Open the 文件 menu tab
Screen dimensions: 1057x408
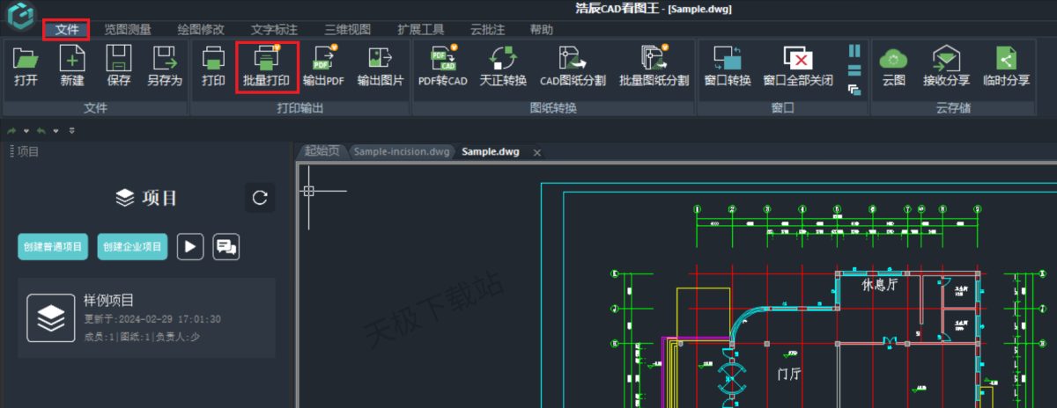point(67,29)
